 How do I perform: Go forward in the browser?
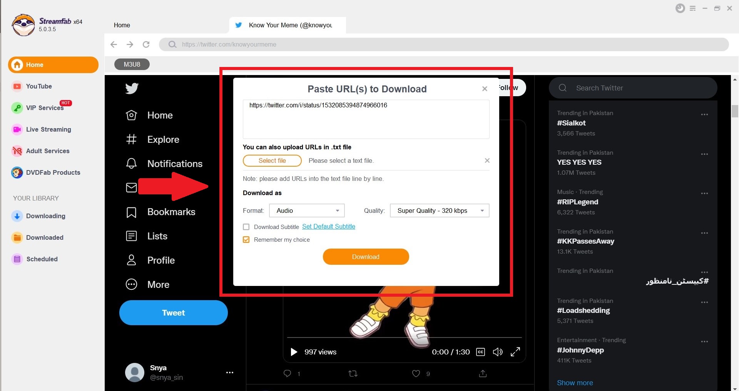click(x=130, y=44)
